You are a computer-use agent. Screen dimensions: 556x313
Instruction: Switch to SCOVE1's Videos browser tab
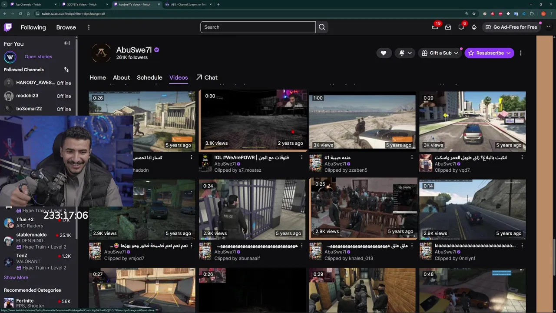pyautogui.click(x=85, y=4)
